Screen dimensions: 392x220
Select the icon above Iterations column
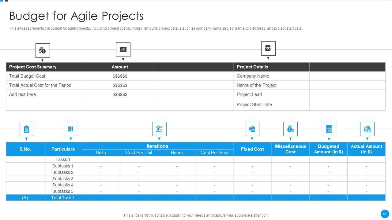(x=159, y=129)
